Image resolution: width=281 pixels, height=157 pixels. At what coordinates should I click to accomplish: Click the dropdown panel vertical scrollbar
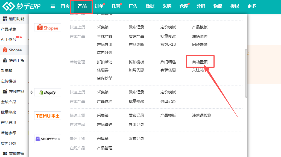tap(246, 73)
